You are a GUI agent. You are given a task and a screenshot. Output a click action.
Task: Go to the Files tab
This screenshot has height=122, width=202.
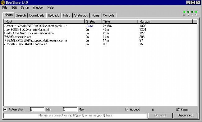(x=67, y=15)
